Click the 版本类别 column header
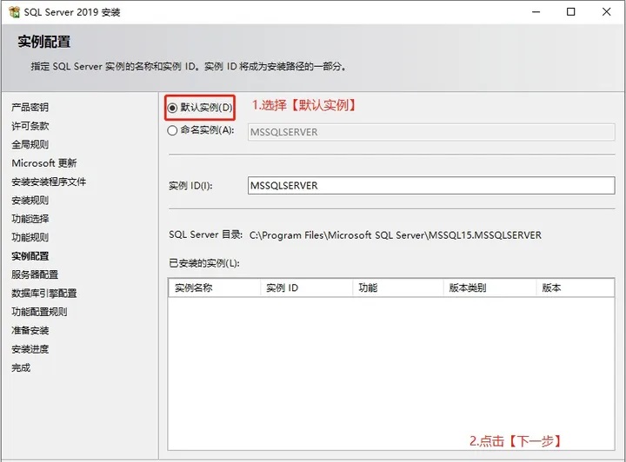626x462 pixels. click(489, 287)
